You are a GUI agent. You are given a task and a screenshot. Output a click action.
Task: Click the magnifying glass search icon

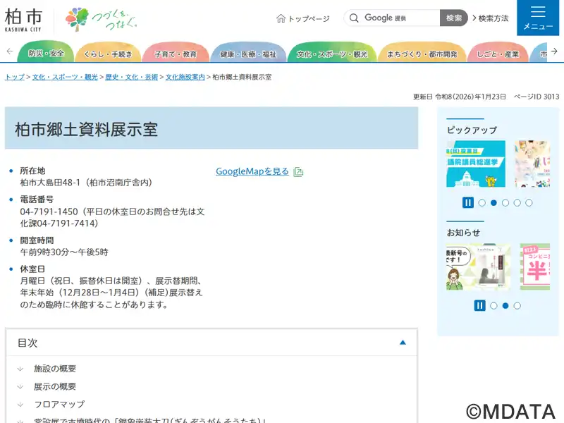[x=354, y=18]
